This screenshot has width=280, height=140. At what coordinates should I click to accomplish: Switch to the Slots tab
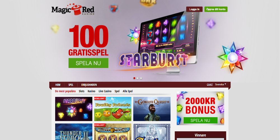pyautogui.click(x=81, y=91)
